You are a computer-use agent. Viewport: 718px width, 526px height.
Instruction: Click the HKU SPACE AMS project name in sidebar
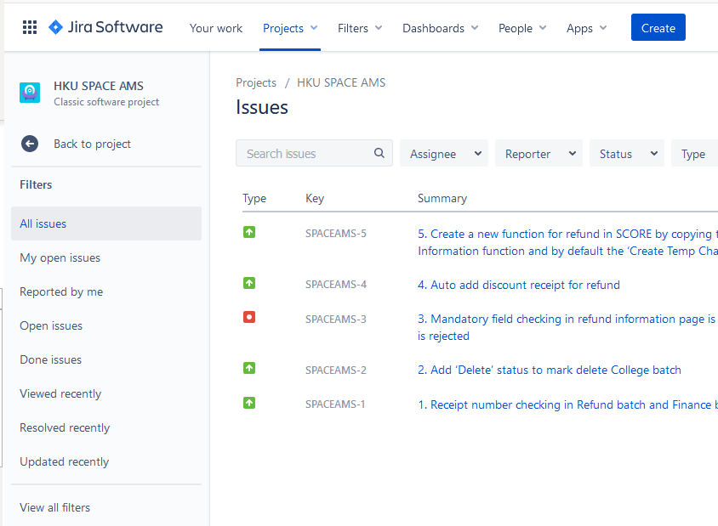tap(99, 86)
